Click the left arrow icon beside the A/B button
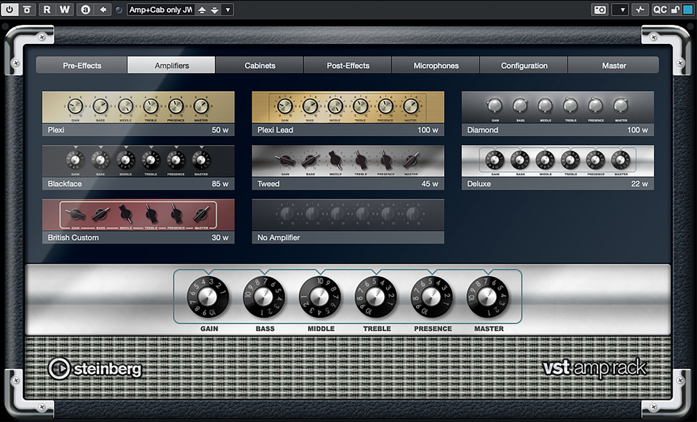Viewport: 697px width, 422px height. click(103, 10)
